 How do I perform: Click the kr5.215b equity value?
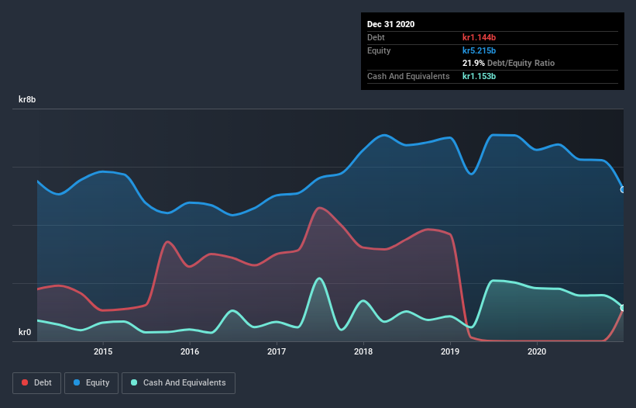pos(479,50)
